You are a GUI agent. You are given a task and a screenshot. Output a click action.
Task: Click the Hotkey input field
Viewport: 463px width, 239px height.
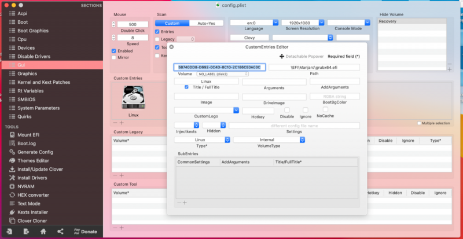point(258,111)
